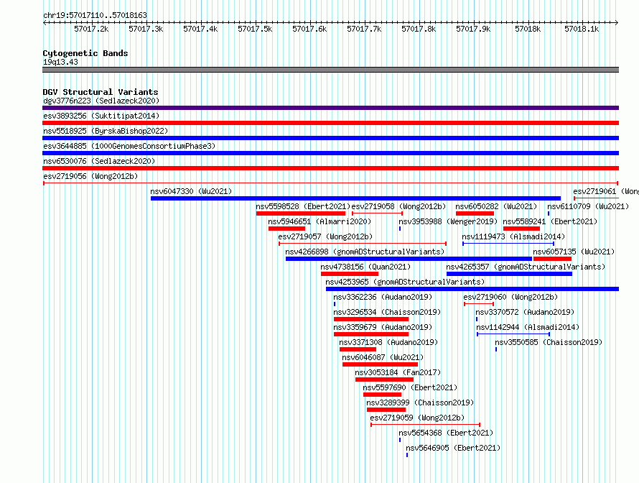The width and height of the screenshot is (639, 483).
Task: Click the red nsv5946651 feature bar
Action: 287,229
